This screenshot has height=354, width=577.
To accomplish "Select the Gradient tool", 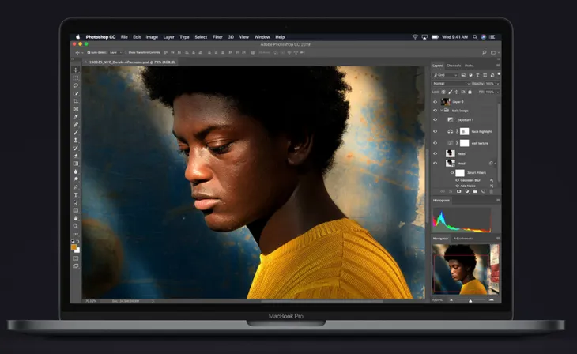I will [76, 164].
